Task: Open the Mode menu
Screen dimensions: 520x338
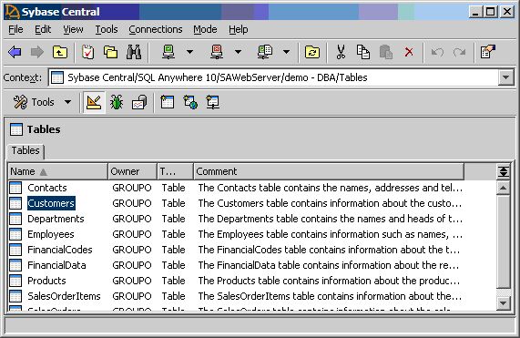Action: click(x=205, y=29)
